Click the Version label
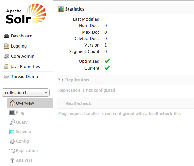This screenshot has height=166, width=194. (93, 45)
